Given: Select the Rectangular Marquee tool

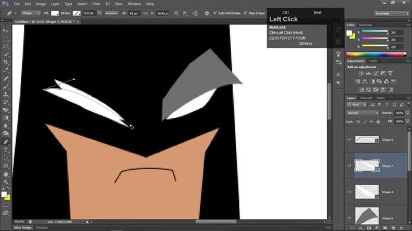Looking at the screenshot, I should (x=6, y=38).
